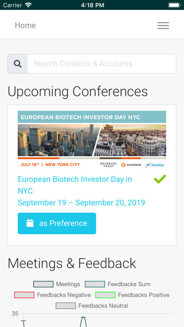Tap the Wi-Fi status icon
The width and height of the screenshot is (184, 327).
(28, 5)
